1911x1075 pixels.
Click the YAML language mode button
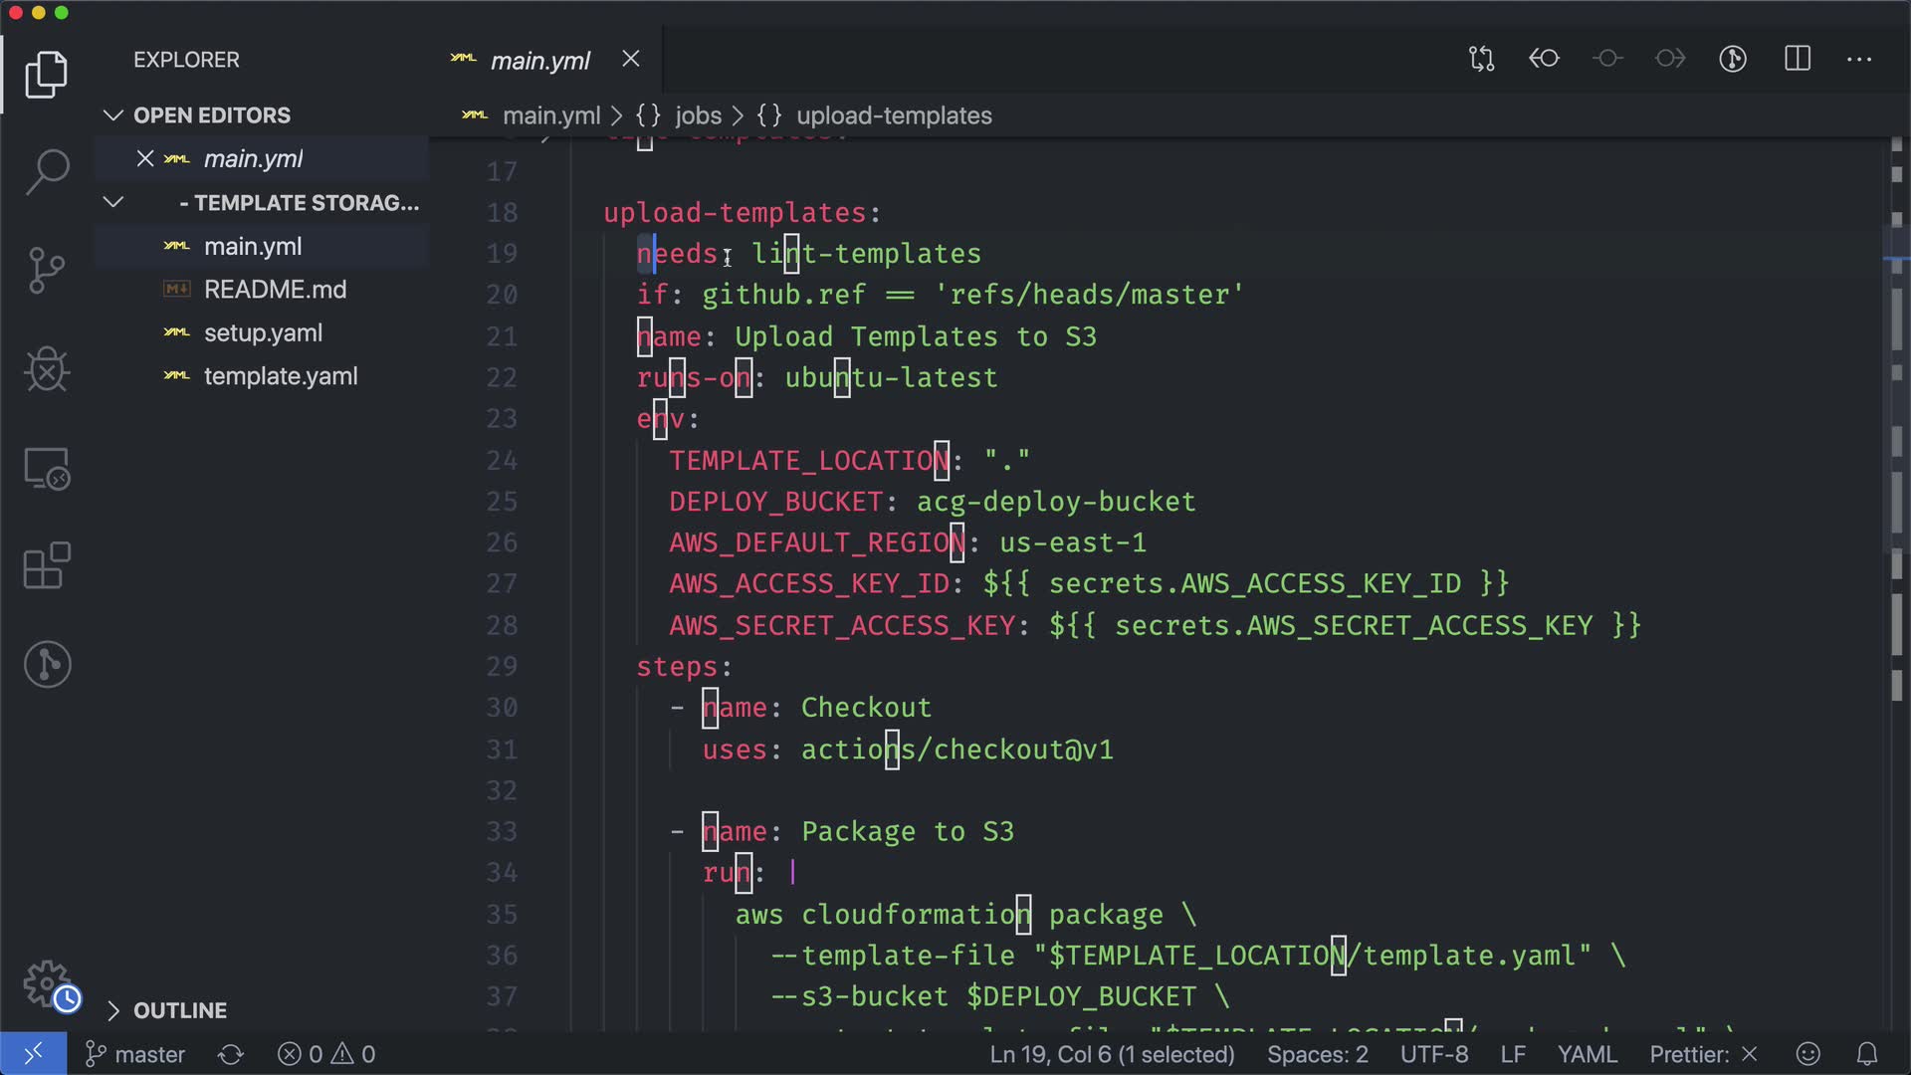(1587, 1054)
